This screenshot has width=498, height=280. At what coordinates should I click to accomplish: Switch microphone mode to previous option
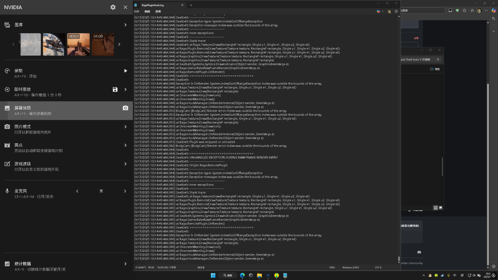pyautogui.click(x=77, y=191)
